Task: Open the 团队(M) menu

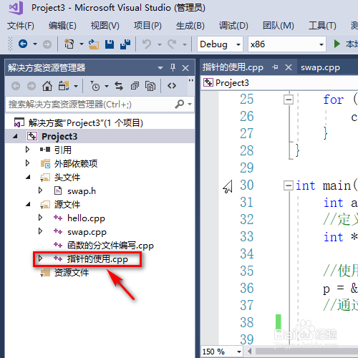Action: point(279,26)
